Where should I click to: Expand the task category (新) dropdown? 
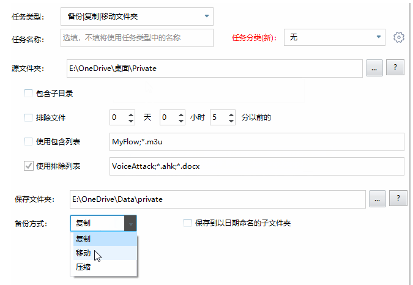coord(335,37)
